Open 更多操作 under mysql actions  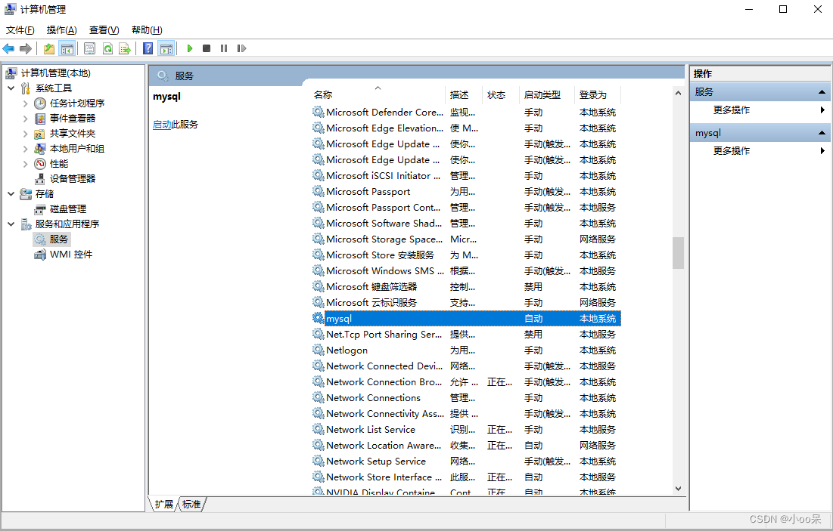coord(732,150)
